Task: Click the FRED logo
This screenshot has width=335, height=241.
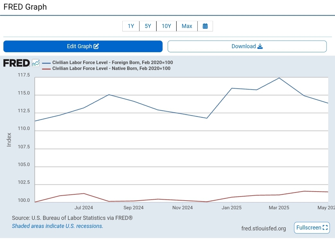Action: click(16, 63)
